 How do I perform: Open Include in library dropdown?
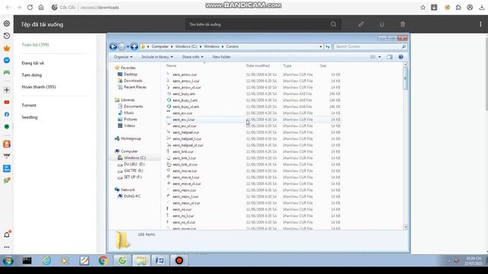coord(157,57)
